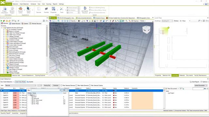Open the Clash Report
Image resolution: width=209 pixels, height=117 pixels.
click(x=194, y=82)
